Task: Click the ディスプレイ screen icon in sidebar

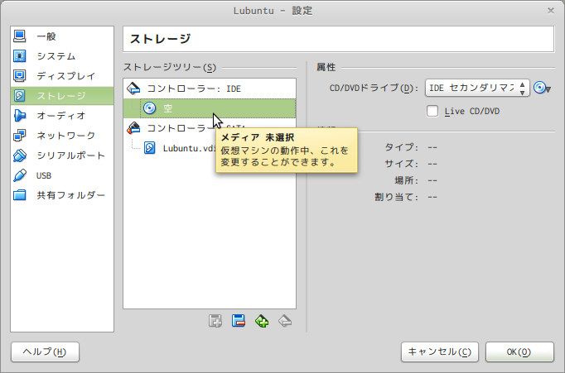Action: coord(19,76)
